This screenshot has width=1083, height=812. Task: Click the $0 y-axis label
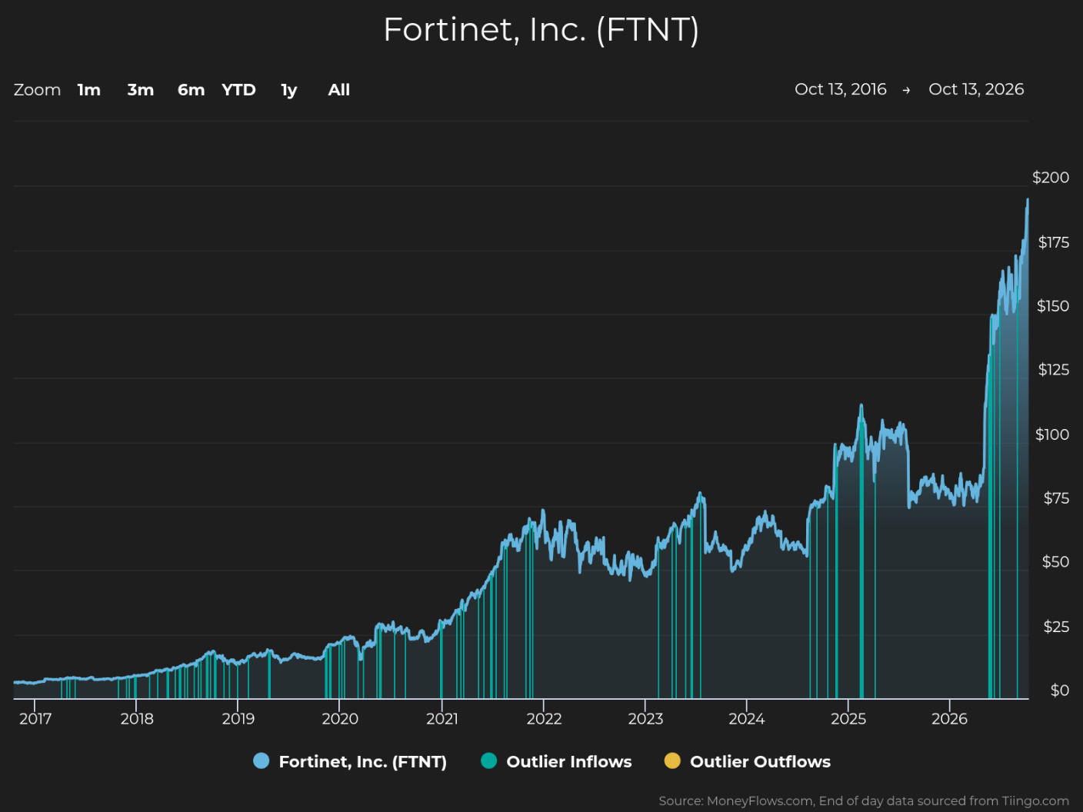coord(1060,691)
